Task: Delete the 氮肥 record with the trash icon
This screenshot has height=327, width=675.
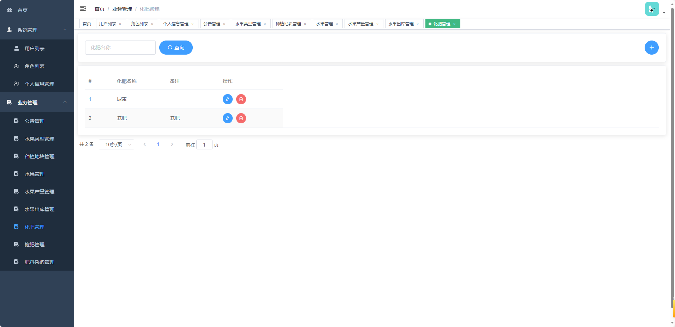Action: [x=241, y=118]
